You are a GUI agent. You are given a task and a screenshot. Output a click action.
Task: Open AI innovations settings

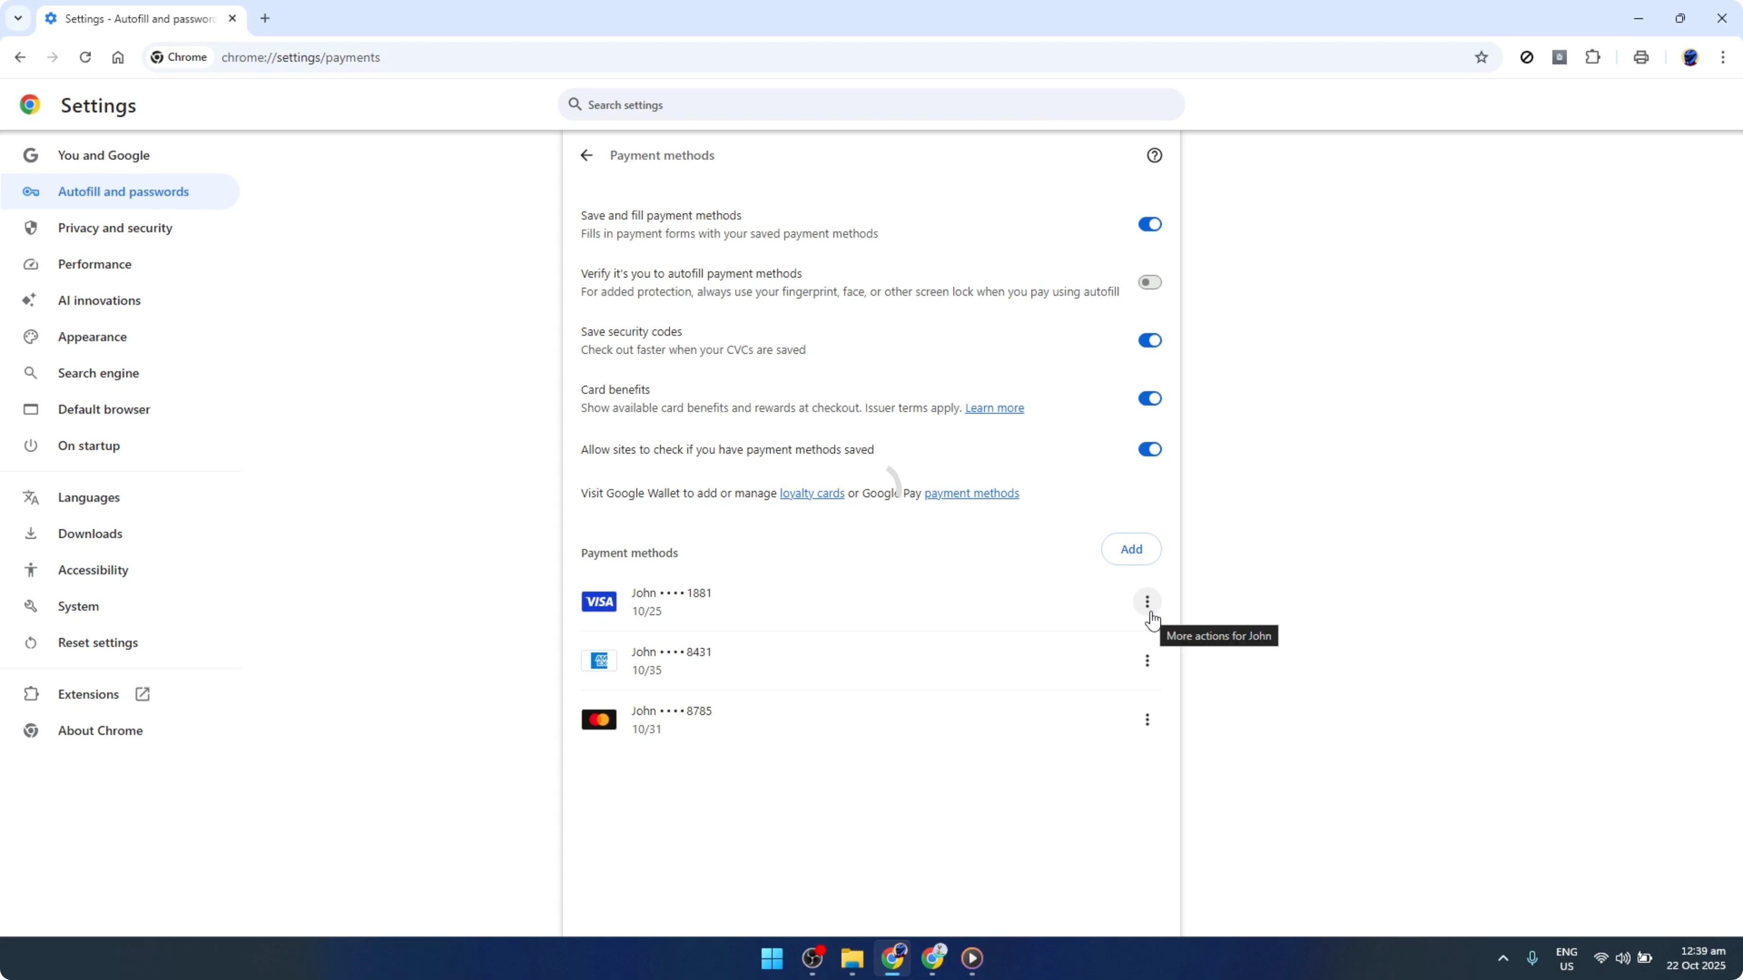click(x=99, y=300)
